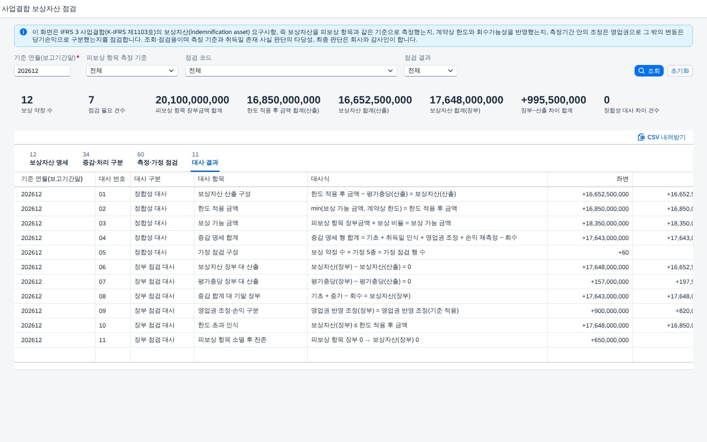Select the 한도 초과 인식 cell
This screenshot has width=707, height=442.
point(251,325)
